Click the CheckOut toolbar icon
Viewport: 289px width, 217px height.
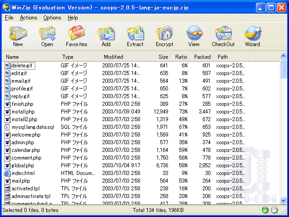pos(223,33)
